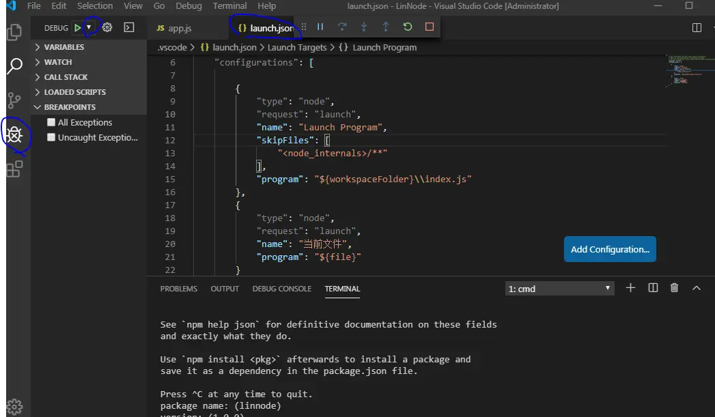Step over in debug toolbar
This screenshot has width=715, height=417.
[342, 27]
